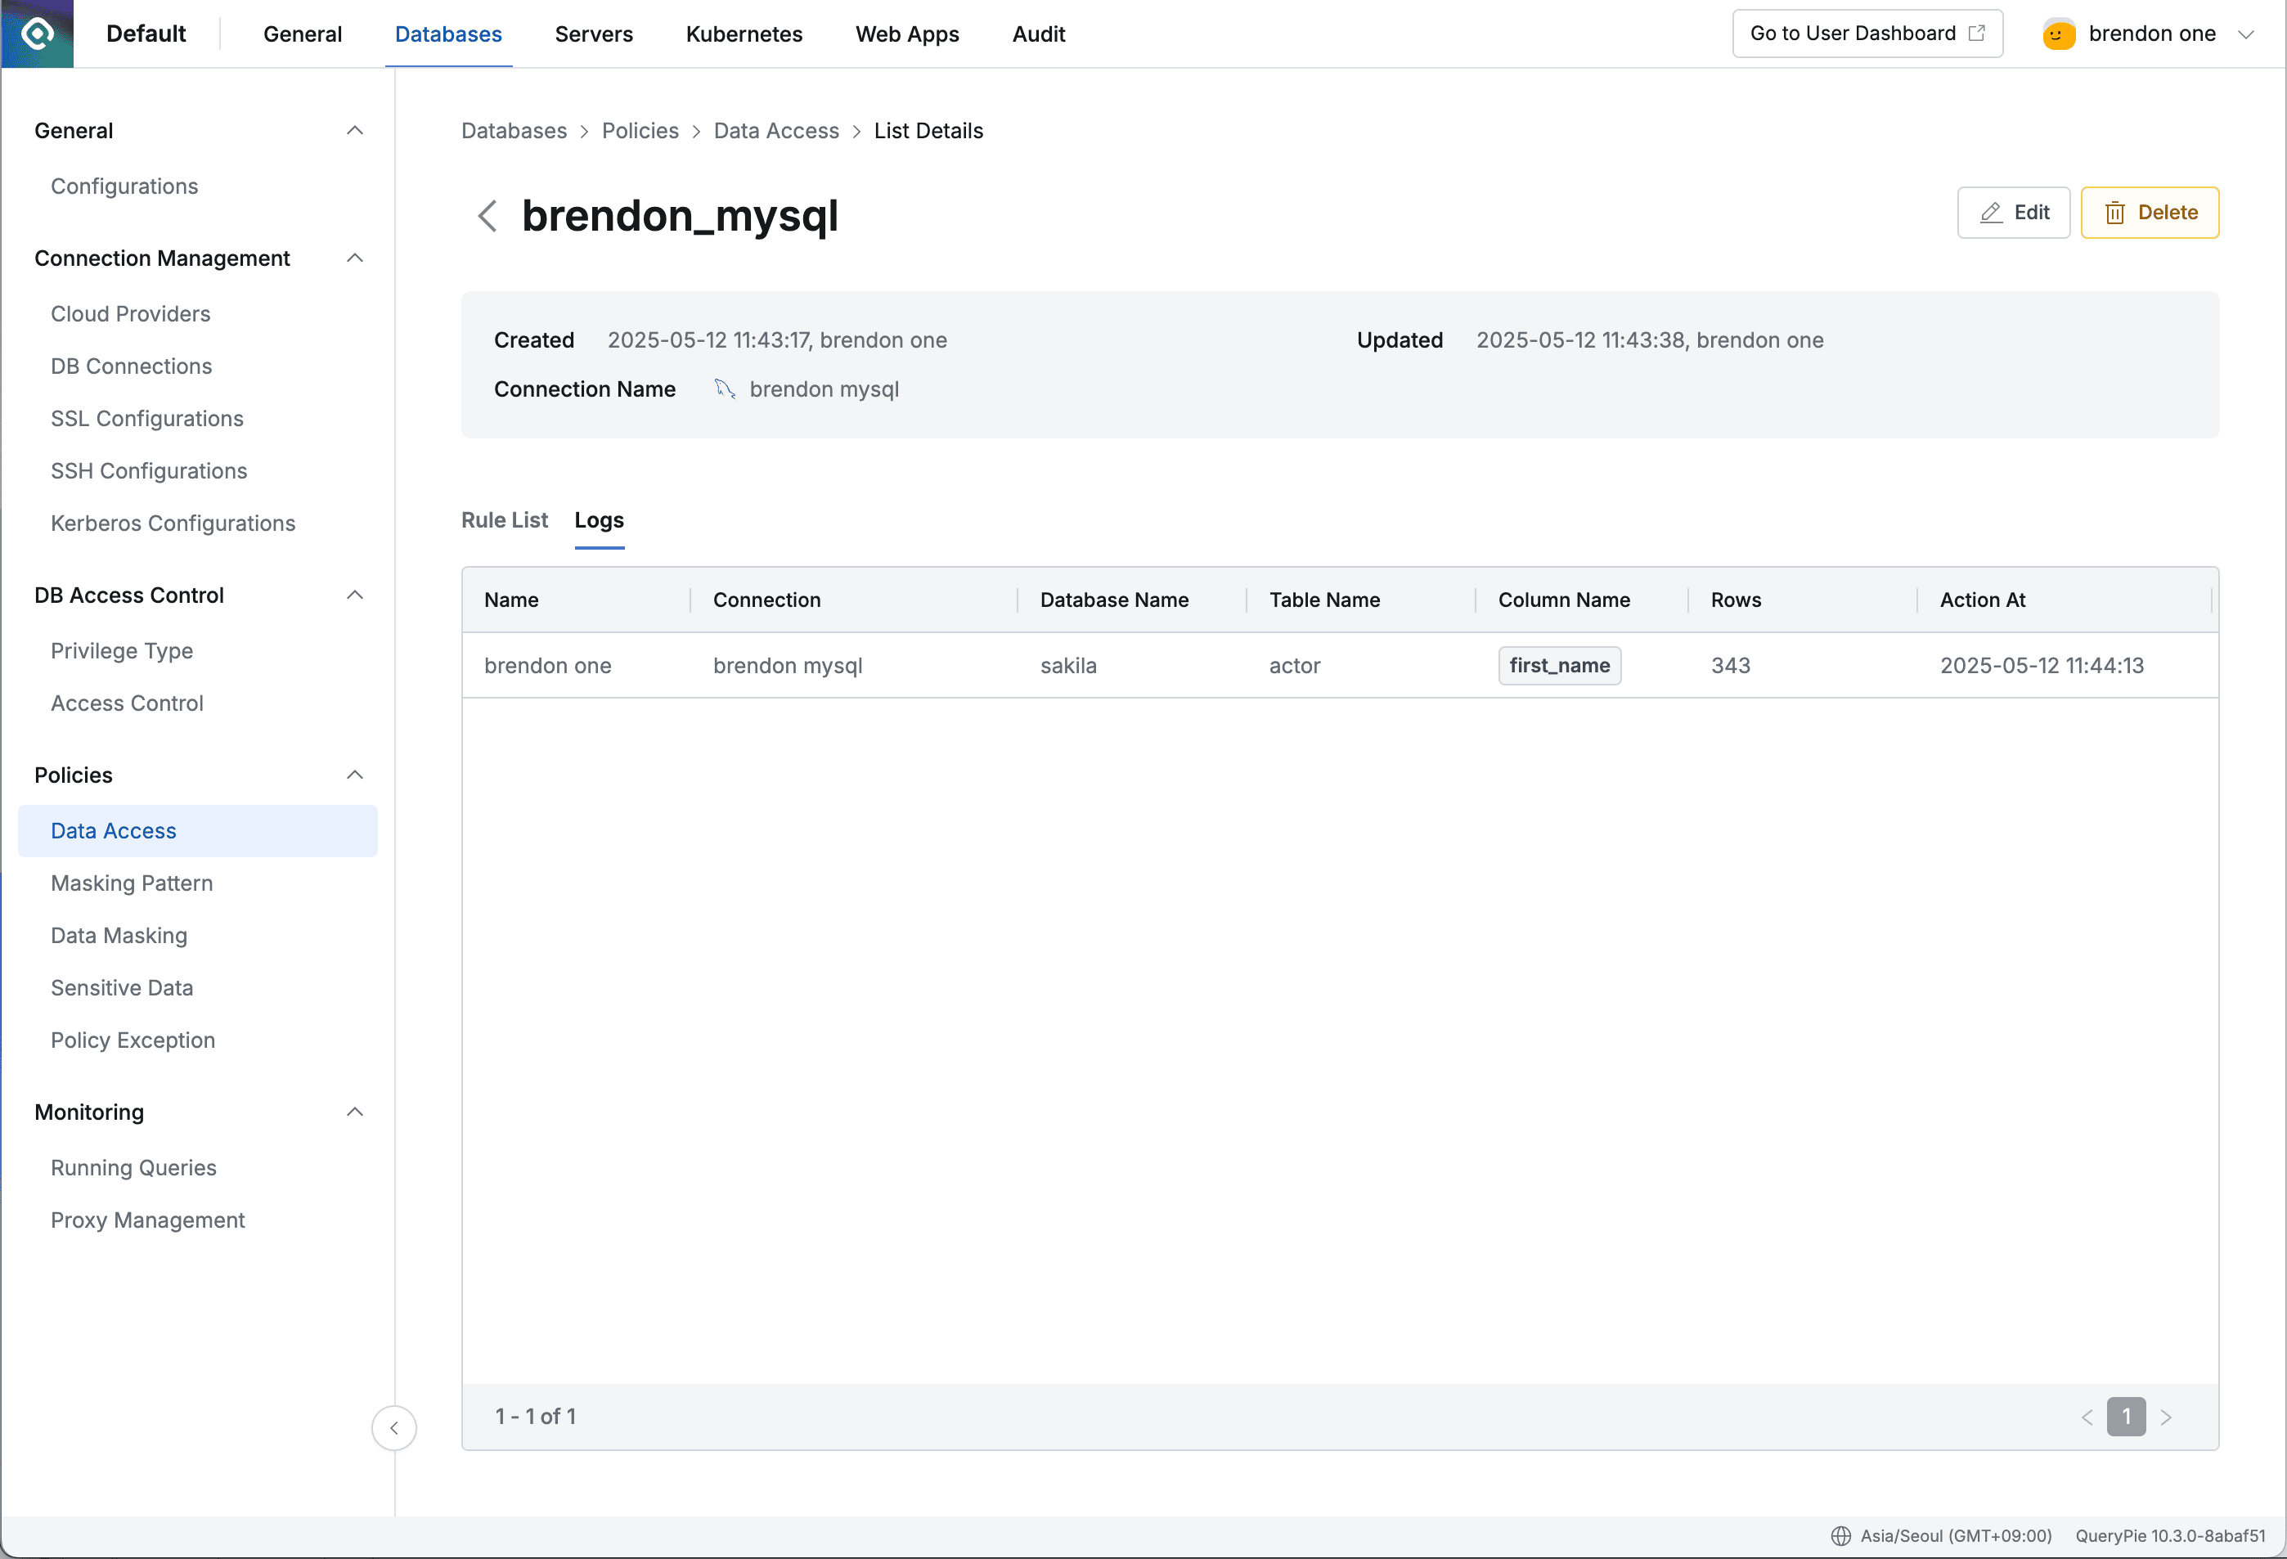Select the back arrow beside brendon_mysql
This screenshot has width=2287, height=1559.
488,216
